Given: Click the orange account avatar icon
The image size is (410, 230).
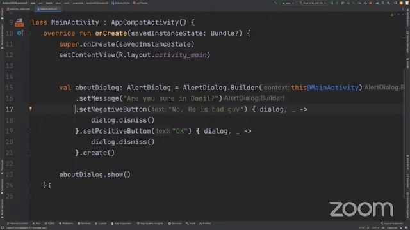Looking at the screenshot, I should tap(401, 3).
